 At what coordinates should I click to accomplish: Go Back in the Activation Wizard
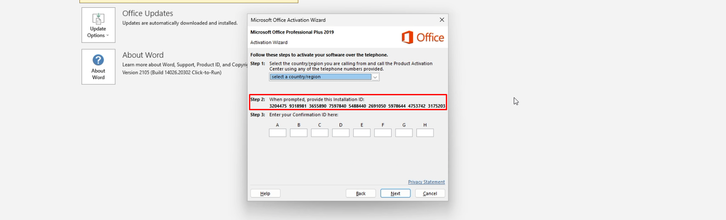coord(361,193)
